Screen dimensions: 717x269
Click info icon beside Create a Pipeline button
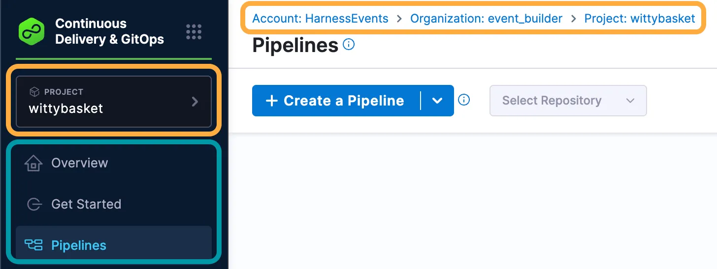(464, 100)
